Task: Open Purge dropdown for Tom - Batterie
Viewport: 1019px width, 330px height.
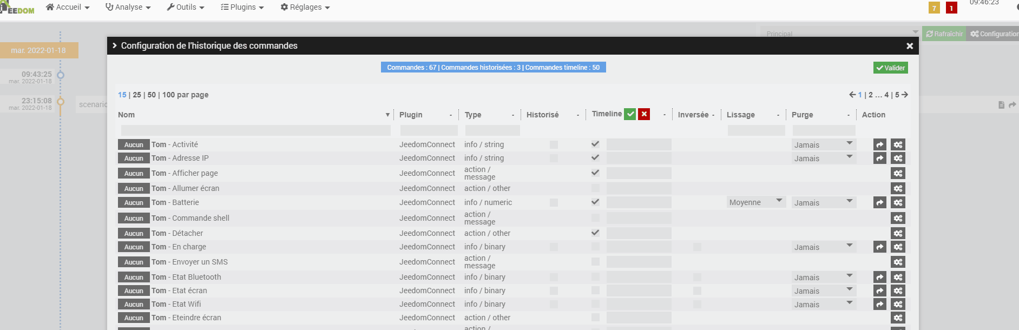Action: (x=824, y=202)
